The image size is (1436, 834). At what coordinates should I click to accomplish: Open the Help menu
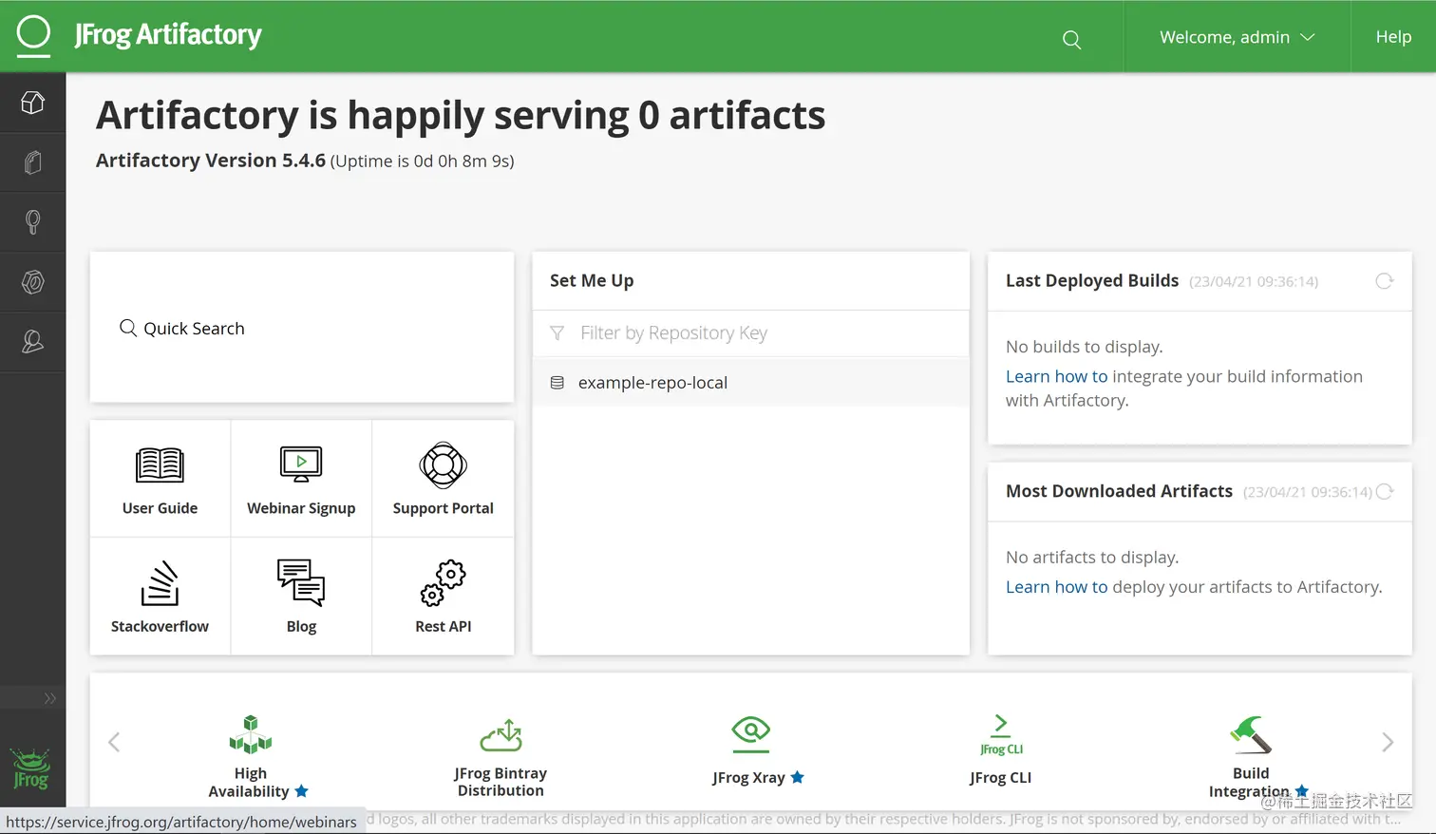point(1393,37)
